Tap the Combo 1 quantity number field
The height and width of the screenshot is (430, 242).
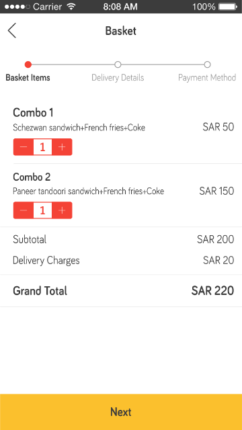point(42,147)
